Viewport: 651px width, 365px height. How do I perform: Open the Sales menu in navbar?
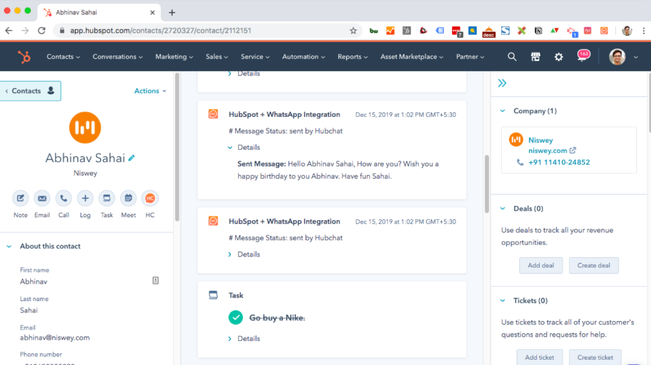pyautogui.click(x=217, y=57)
